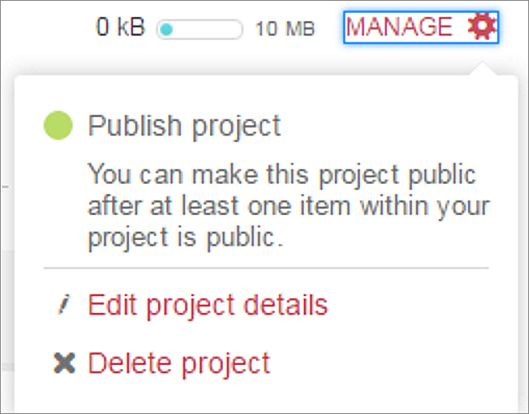Click the 'You can make this project public' line
The height and width of the screenshot is (414, 529).
click(x=281, y=174)
